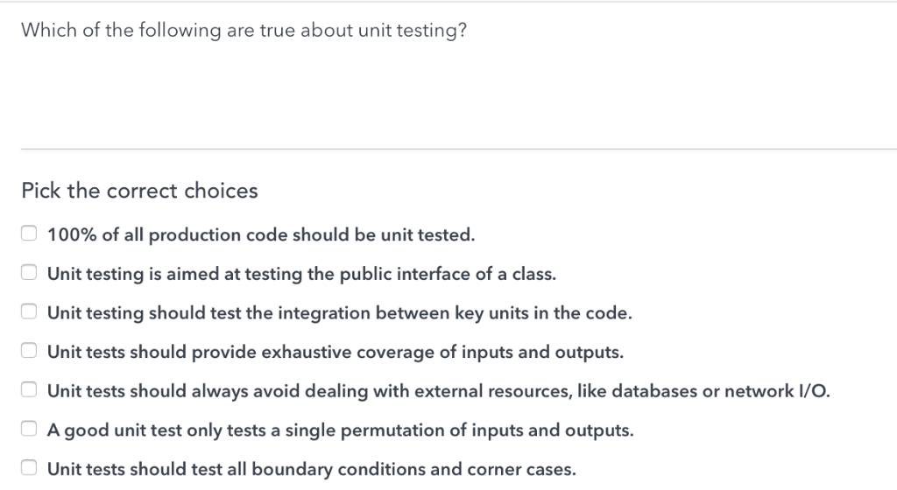Tick the 'single permutation of inputs' checkbox
Screen dimensions: 897x490
click(x=29, y=430)
